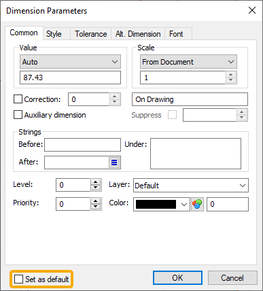Click the Before string input field
263x291 pixels.
[82, 145]
